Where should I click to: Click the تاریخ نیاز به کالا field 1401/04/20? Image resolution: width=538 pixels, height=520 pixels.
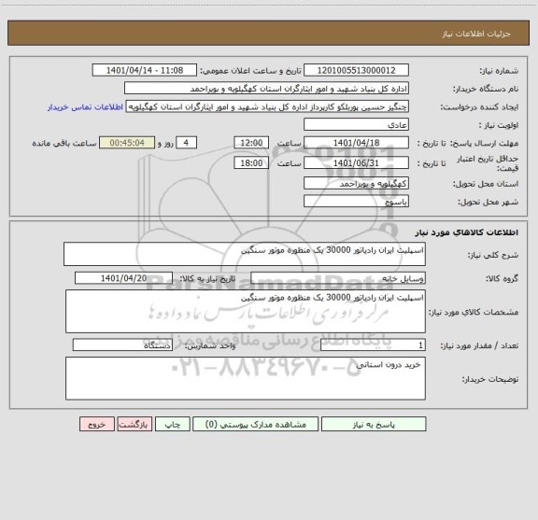123,278
